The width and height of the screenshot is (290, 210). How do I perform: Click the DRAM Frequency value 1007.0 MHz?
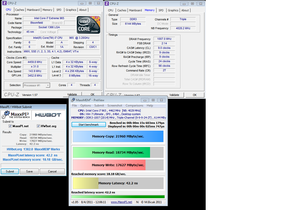pyautogui.click(x=164, y=39)
